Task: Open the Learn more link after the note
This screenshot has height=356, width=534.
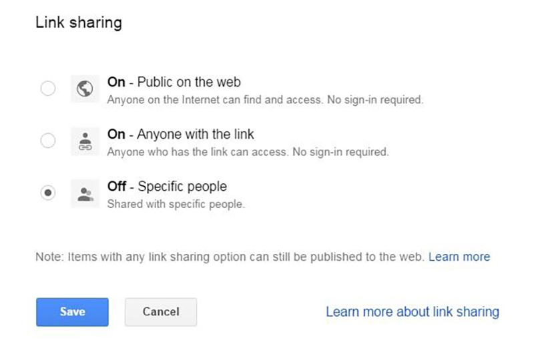Action: tap(459, 257)
